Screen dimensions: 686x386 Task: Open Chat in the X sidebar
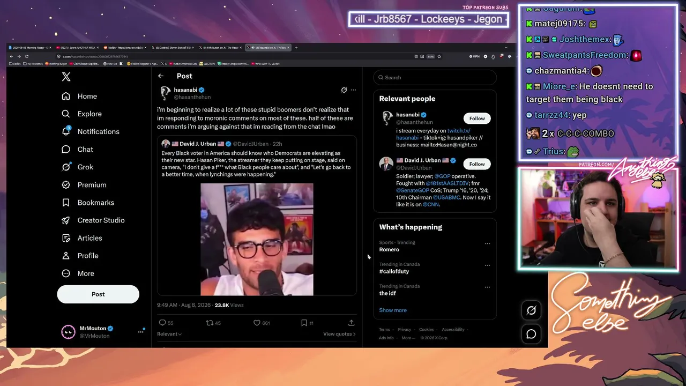click(x=77, y=150)
